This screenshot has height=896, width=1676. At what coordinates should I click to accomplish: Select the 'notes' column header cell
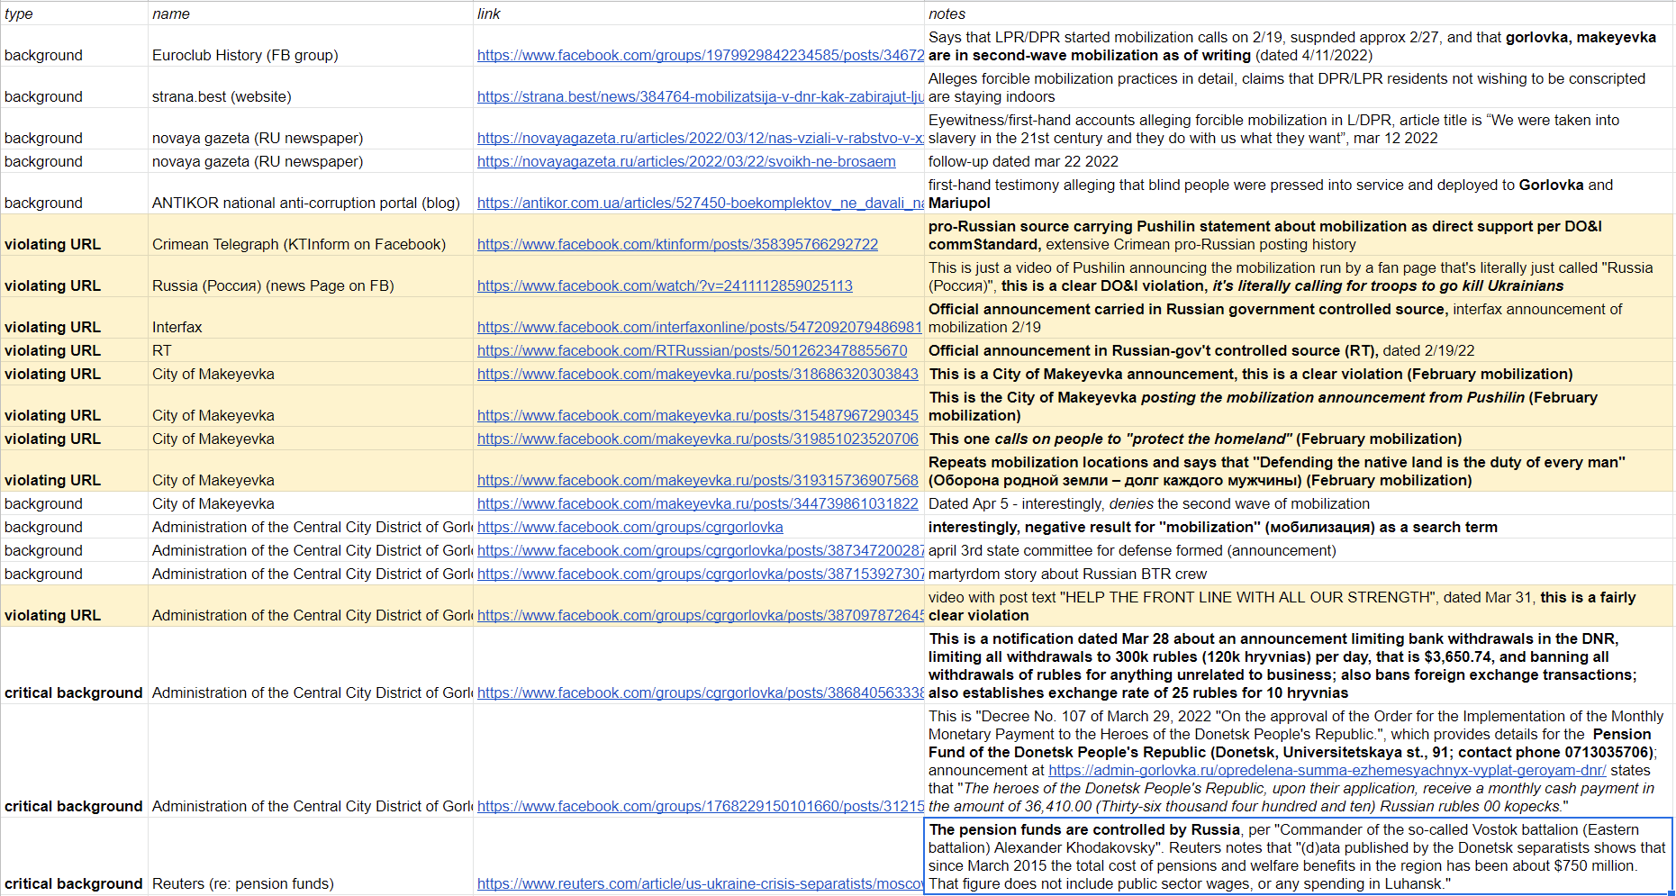click(1299, 14)
